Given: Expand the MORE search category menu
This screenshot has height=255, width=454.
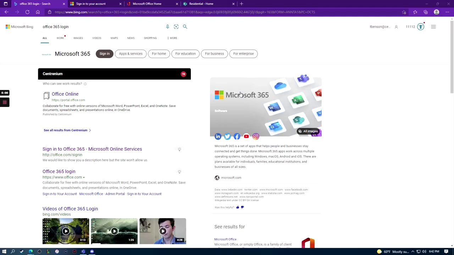Looking at the screenshot, I should [172, 38].
